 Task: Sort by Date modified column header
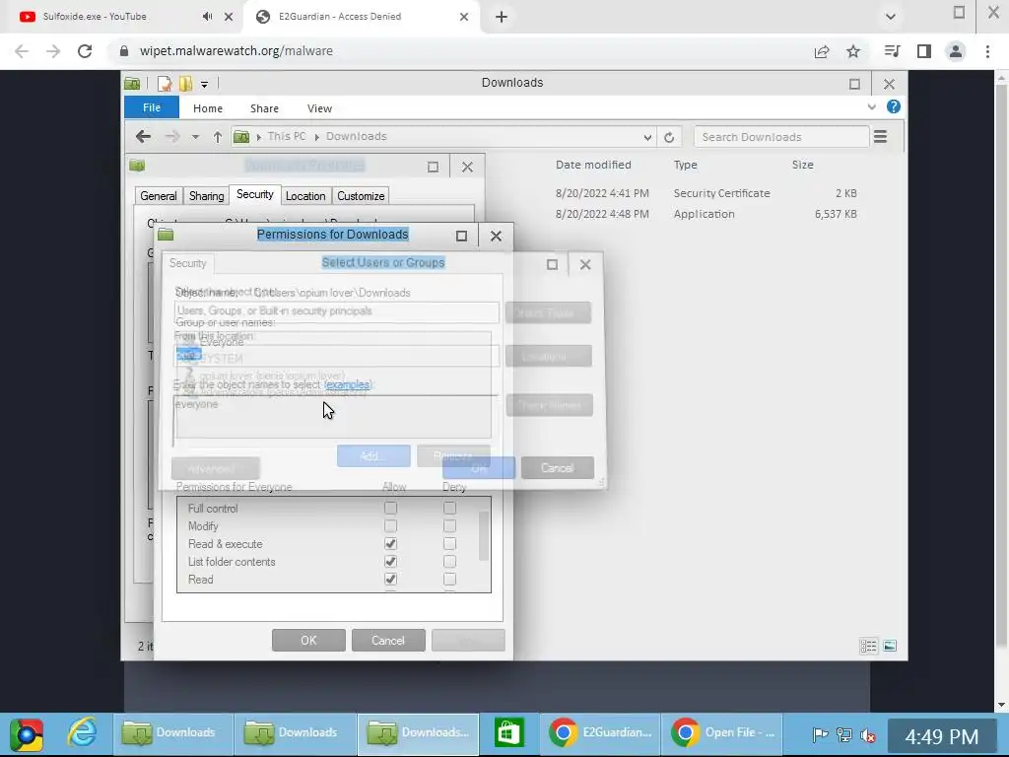[x=593, y=165]
